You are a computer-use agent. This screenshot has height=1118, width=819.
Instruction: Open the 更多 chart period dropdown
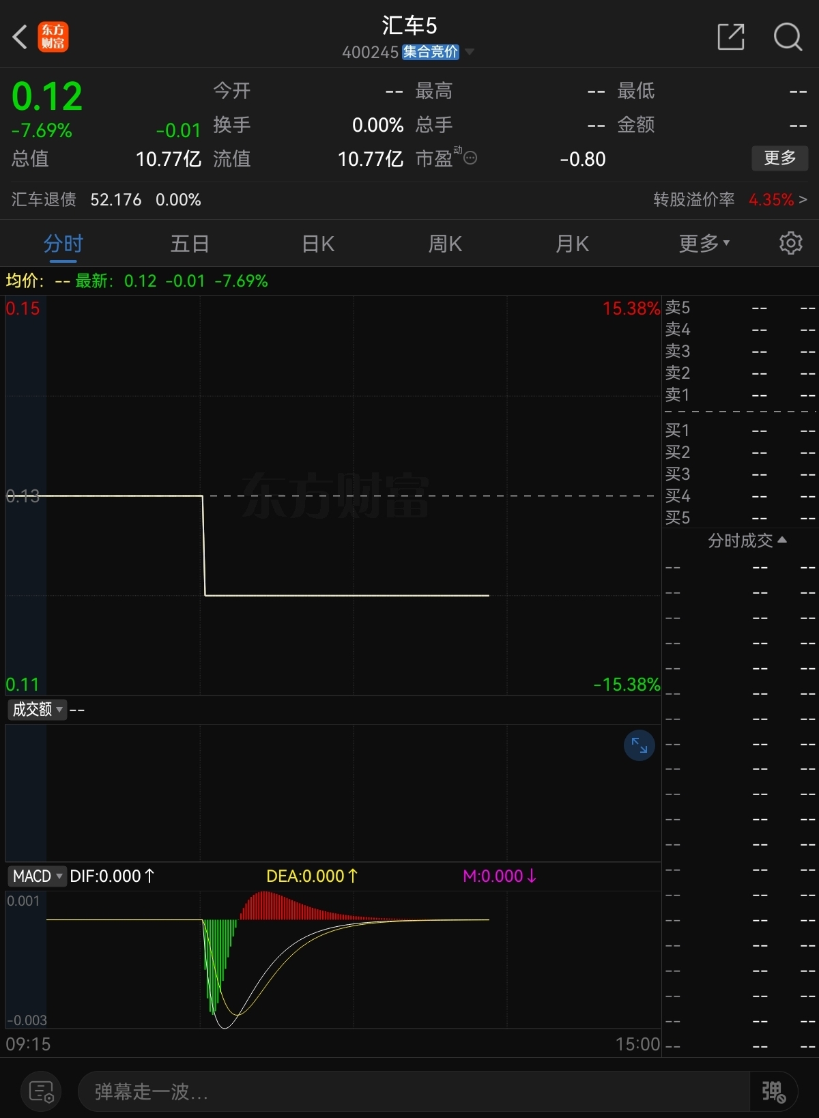[x=704, y=243]
